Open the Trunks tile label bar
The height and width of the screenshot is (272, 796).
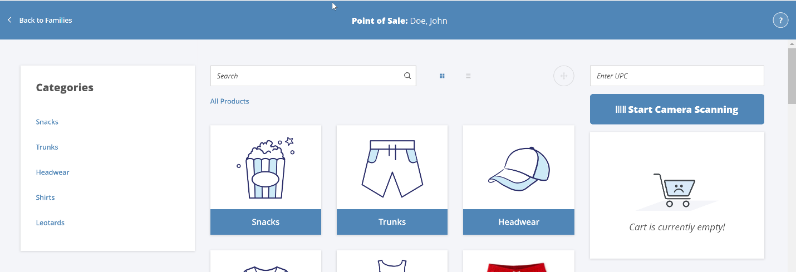point(392,222)
